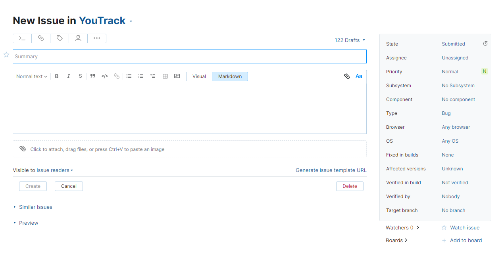Expand the Watchers list

coord(402,227)
